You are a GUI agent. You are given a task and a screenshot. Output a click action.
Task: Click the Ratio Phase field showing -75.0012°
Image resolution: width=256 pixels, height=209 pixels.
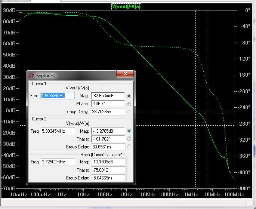coord(108,170)
